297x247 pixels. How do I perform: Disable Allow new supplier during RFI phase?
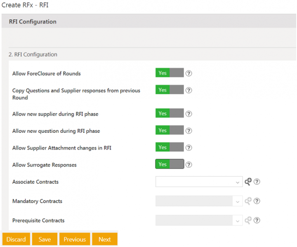(x=170, y=113)
